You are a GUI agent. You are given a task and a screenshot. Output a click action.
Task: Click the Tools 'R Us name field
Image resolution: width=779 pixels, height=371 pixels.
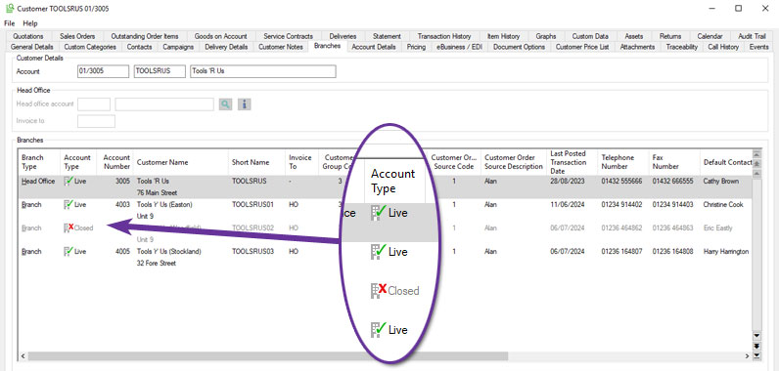coord(263,71)
